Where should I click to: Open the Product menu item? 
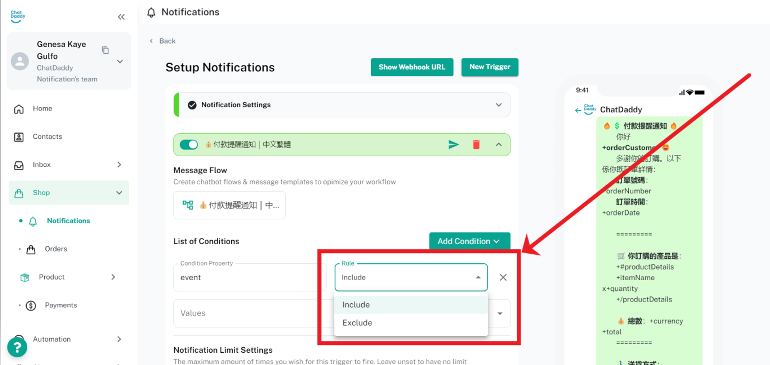click(52, 277)
